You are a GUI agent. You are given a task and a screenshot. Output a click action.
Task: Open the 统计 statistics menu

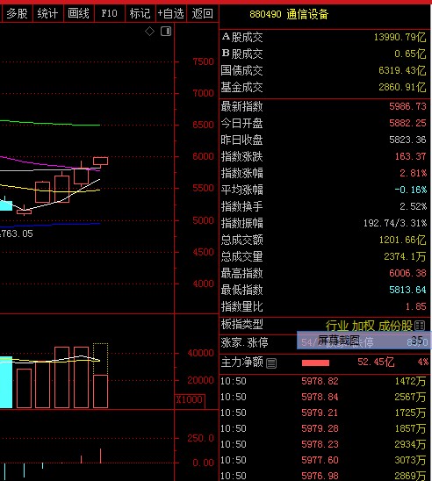coord(48,13)
